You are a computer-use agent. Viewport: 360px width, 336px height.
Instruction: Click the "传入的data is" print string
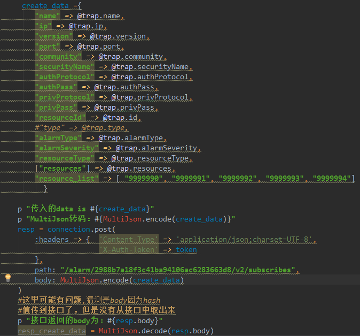tap(90, 209)
